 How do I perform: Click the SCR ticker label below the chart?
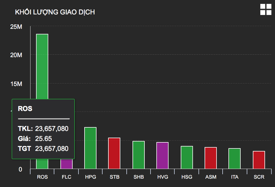tap(259, 177)
